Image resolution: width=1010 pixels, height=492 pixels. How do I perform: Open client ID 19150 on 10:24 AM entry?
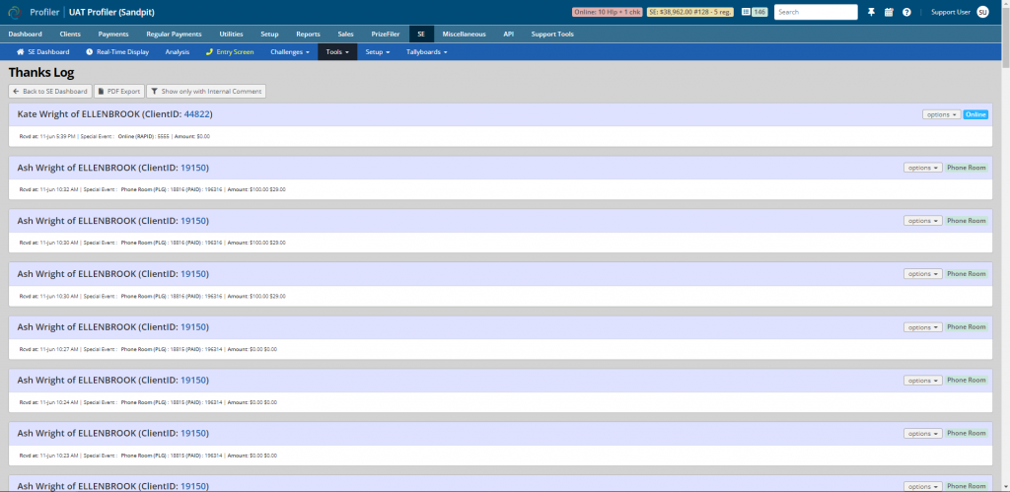192,380
